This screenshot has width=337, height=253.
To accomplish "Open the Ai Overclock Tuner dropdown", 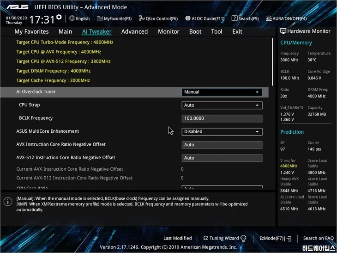I will coord(222,92).
